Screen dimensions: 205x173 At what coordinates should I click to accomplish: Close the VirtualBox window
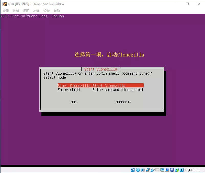click(199, 4)
